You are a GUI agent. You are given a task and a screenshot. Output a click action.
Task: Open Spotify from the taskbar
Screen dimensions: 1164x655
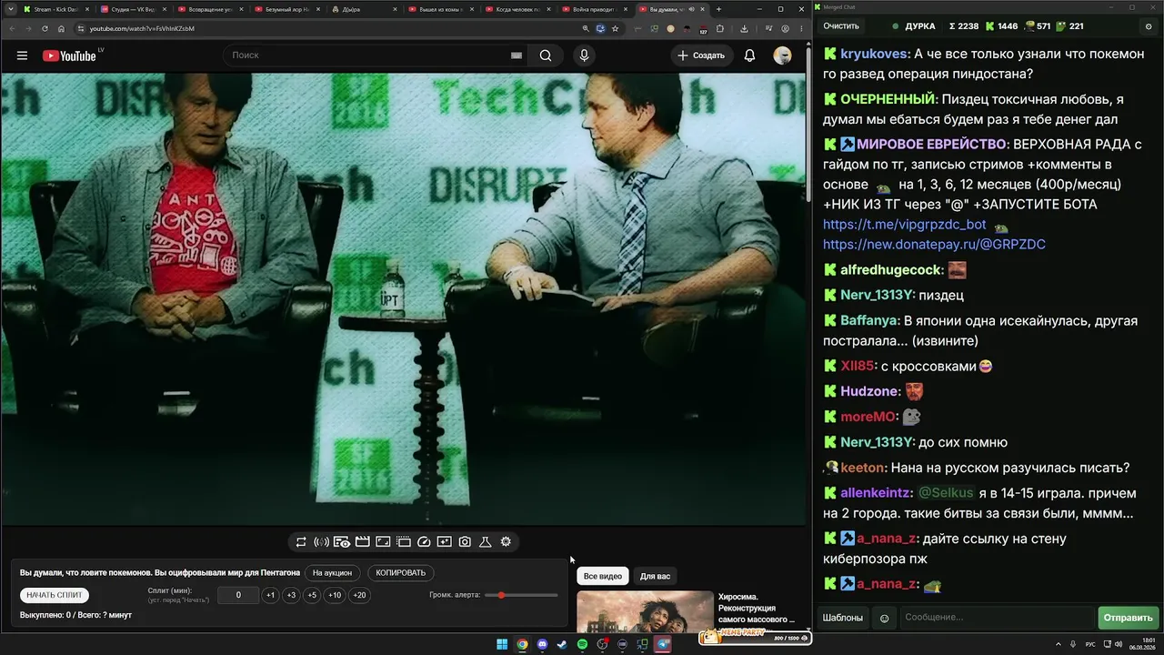[582, 645]
